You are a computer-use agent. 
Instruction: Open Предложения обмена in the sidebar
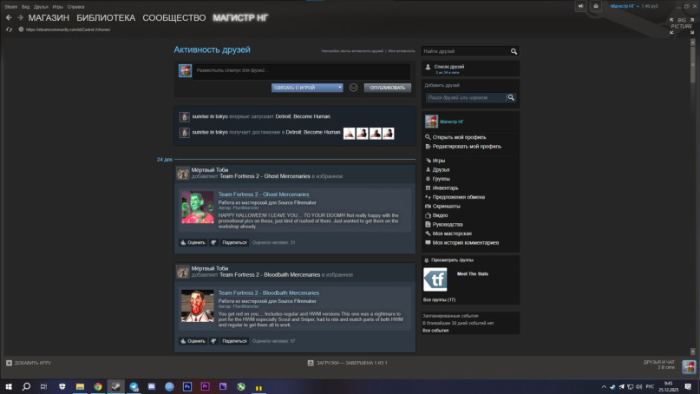459,197
